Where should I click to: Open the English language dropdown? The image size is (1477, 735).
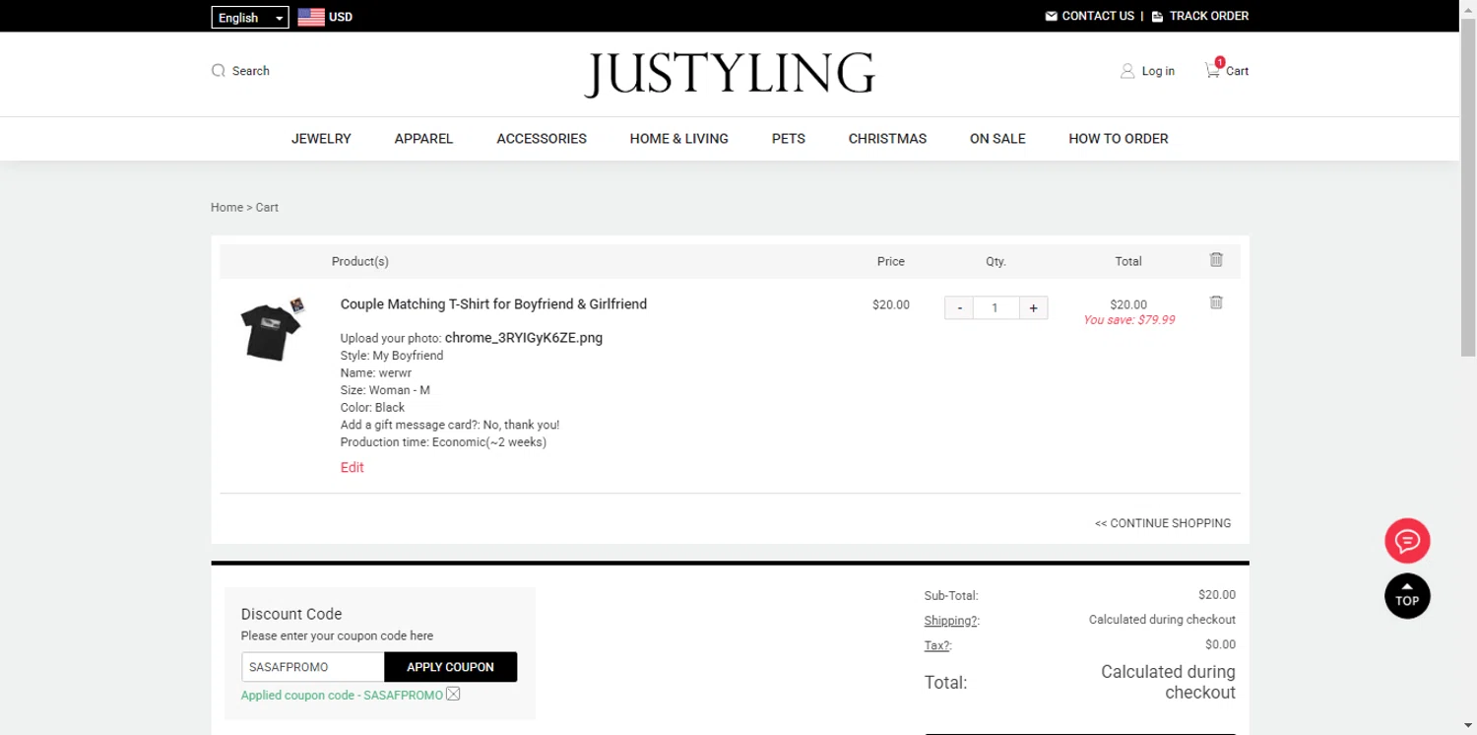(250, 18)
